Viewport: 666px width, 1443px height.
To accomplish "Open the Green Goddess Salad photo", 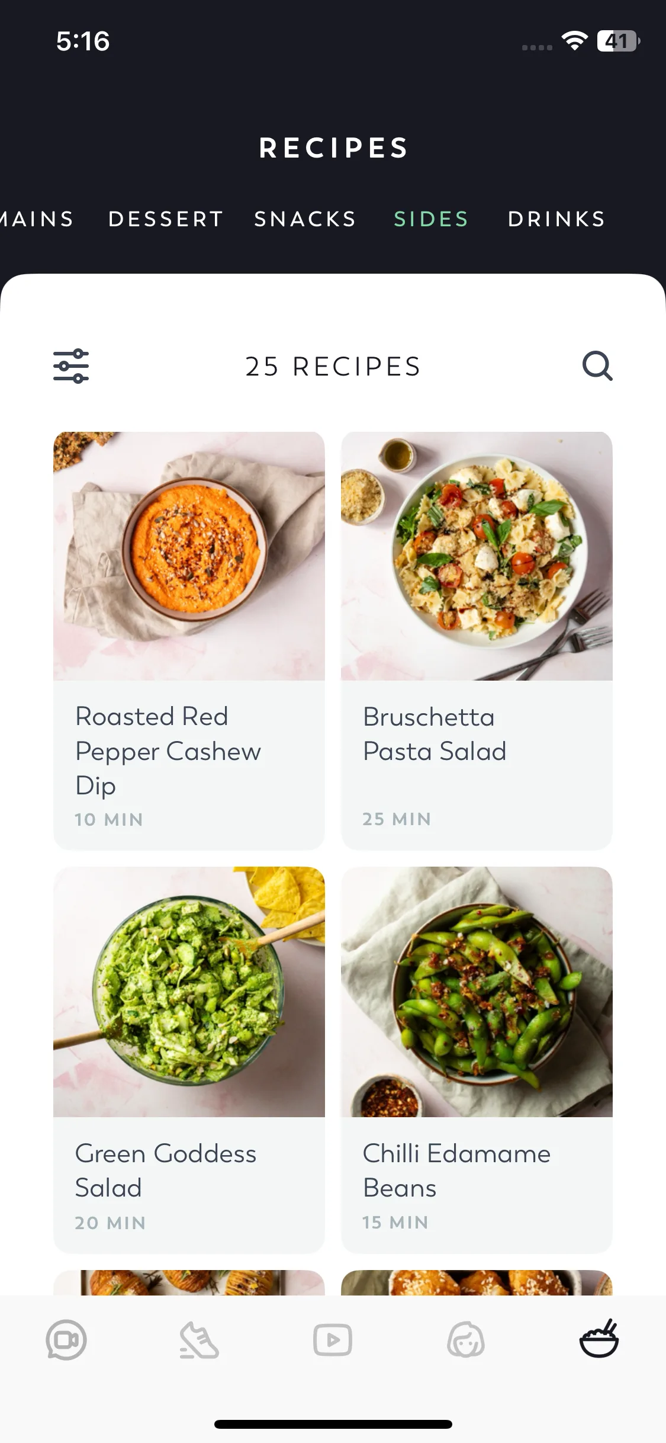I will [189, 992].
